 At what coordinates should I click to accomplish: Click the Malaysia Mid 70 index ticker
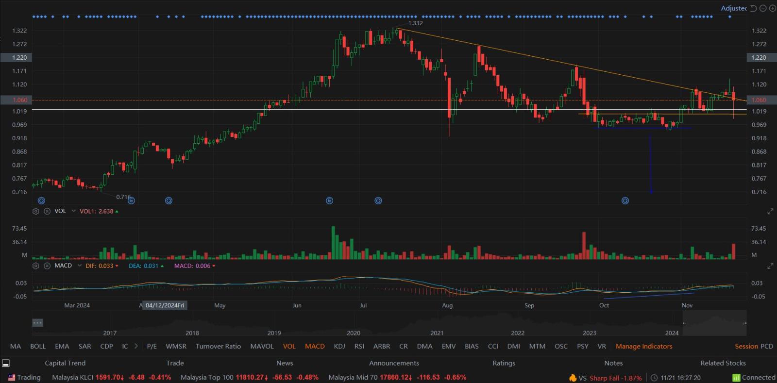pos(397,378)
